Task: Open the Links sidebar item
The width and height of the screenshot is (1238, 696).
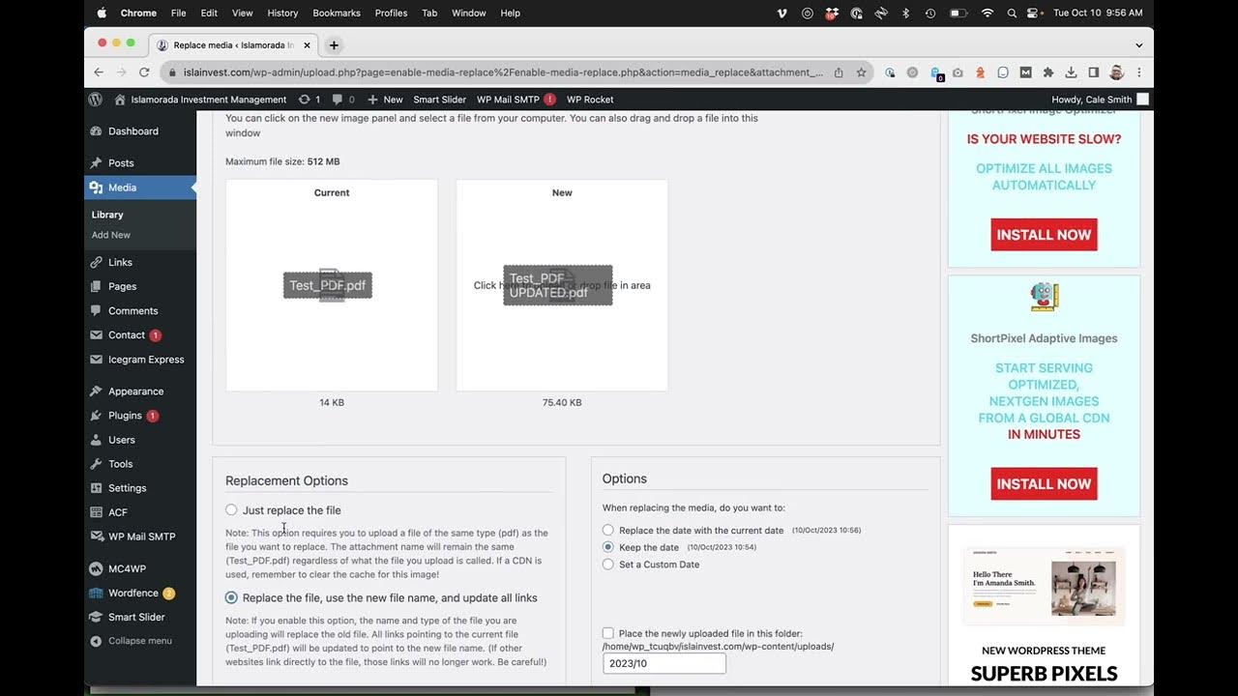Action: tap(120, 262)
